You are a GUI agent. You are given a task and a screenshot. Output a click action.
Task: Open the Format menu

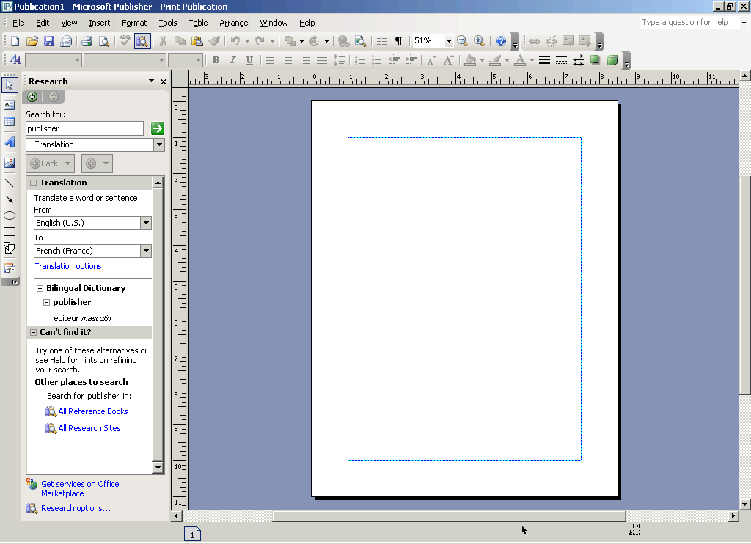(x=134, y=23)
